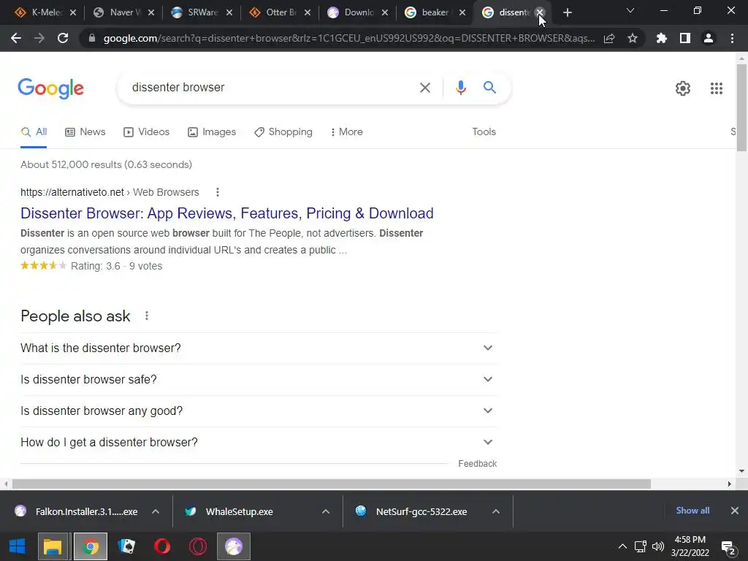This screenshot has width=748, height=561.
Task: Switch to the Download tab
Action: click(358, 12)
